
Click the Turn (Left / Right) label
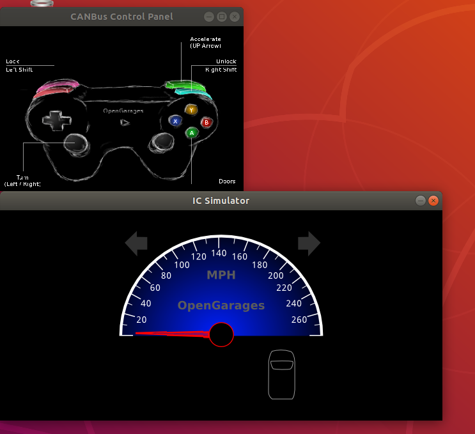[22, 181]
